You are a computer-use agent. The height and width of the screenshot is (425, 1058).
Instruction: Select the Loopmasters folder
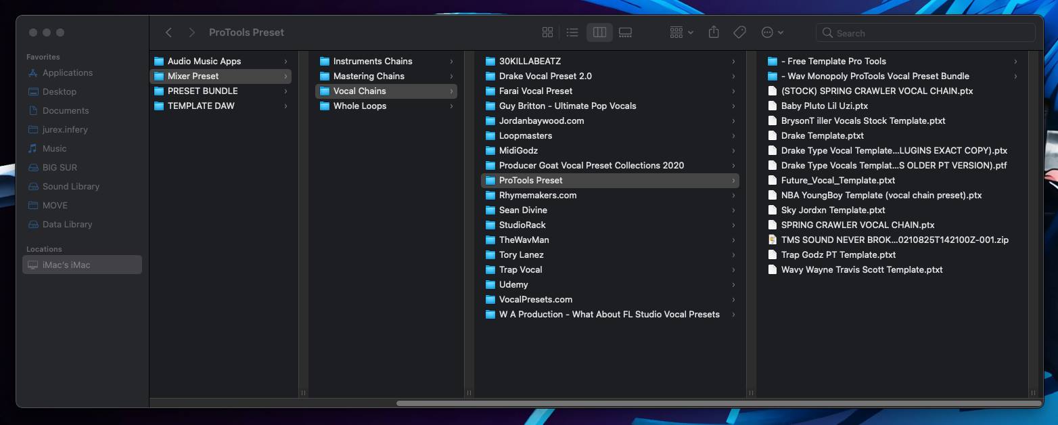coord(610,135)
